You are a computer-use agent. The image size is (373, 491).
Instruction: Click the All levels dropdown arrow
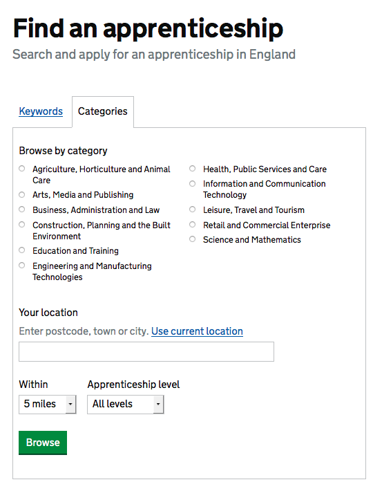tap(158, 405)
